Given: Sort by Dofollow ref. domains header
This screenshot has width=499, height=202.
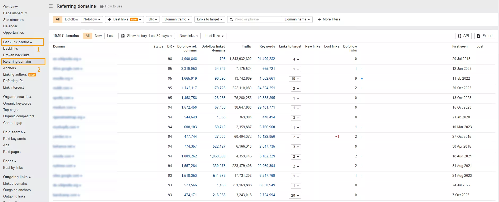Looking at the screenshot, I should [x=187, y=48].
